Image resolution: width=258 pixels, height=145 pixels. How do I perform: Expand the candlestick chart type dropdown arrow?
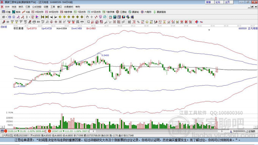[x=29, y=17]
